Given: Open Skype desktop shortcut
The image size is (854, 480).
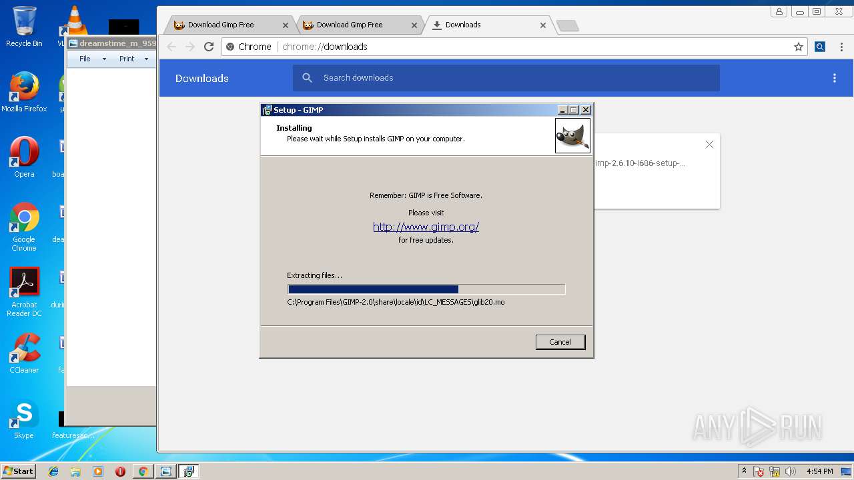Looking at the screenshot, I should click(24, 419).
